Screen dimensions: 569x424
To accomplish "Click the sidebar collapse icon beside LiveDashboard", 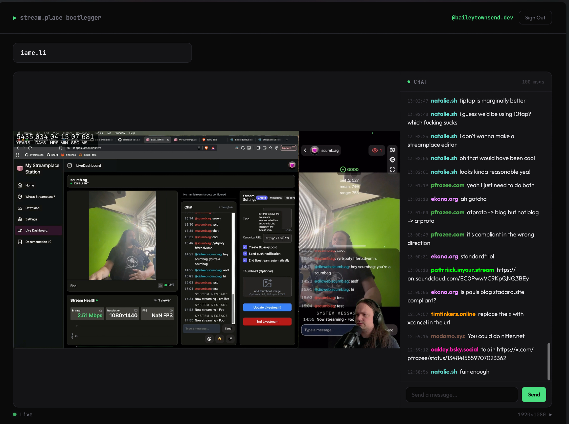I will 69,166.
